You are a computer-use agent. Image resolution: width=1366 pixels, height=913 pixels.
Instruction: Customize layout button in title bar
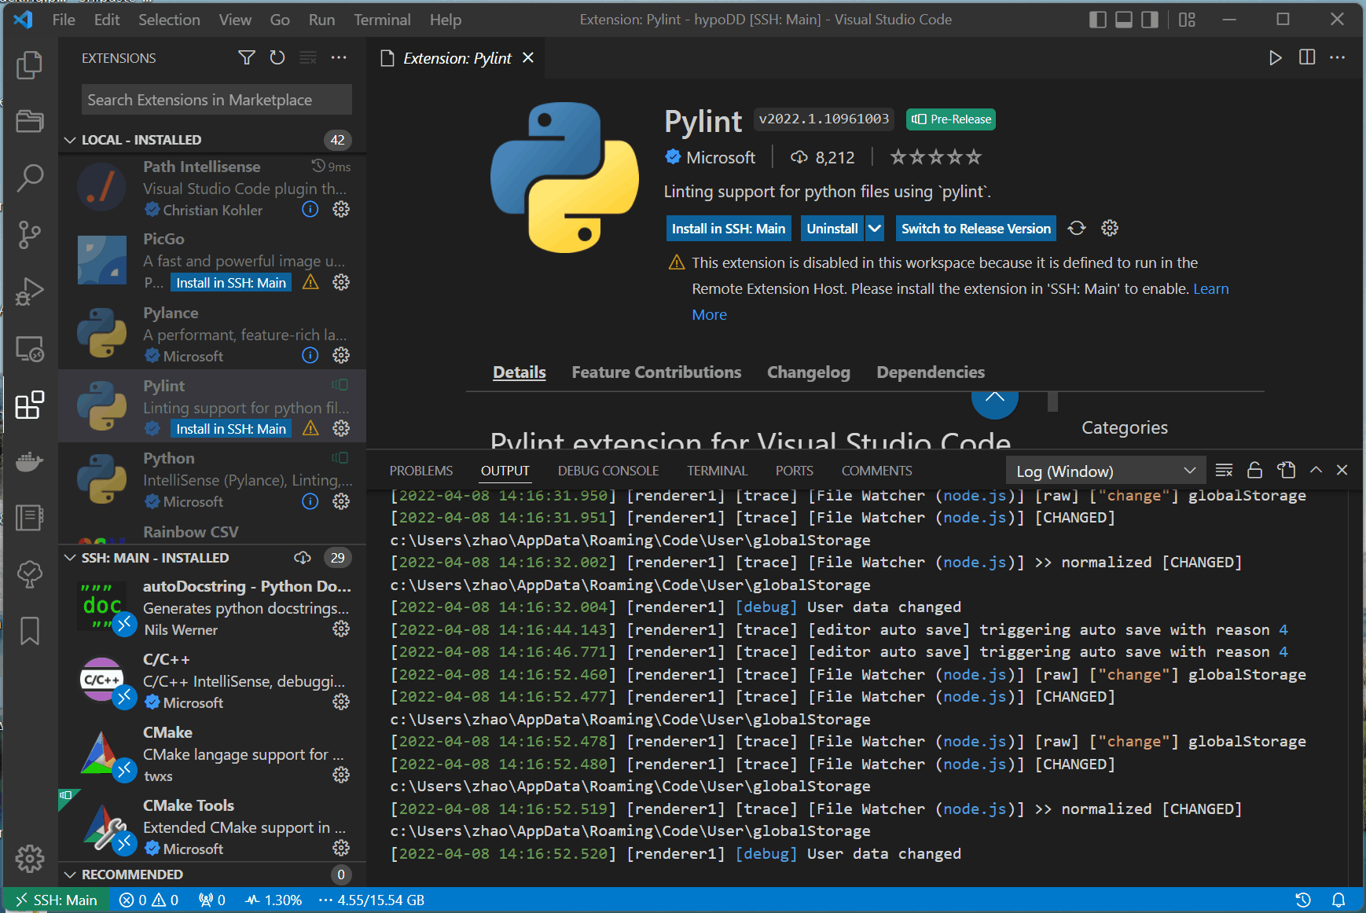coord(1187,20)
